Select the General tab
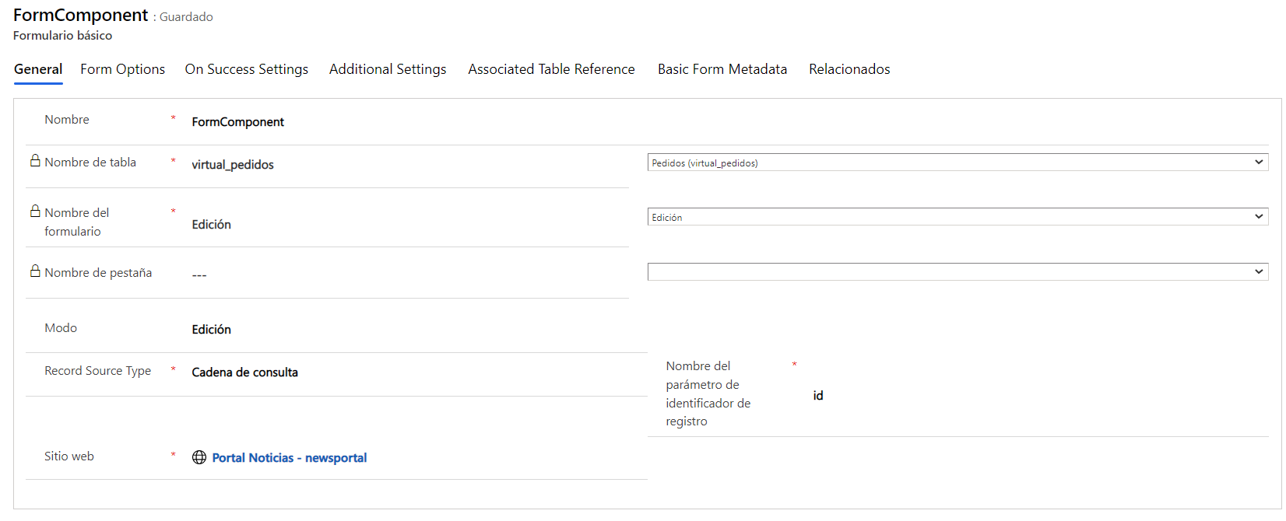The image size is (1286, 521). [x=38, y=69]
